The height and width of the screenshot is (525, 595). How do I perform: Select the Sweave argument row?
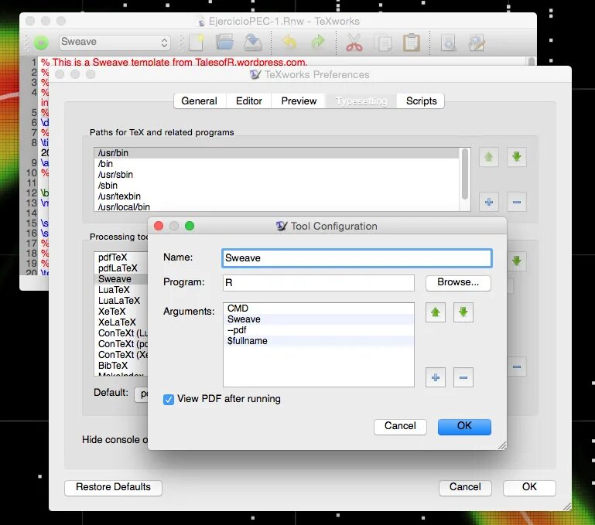pos(319,319)
